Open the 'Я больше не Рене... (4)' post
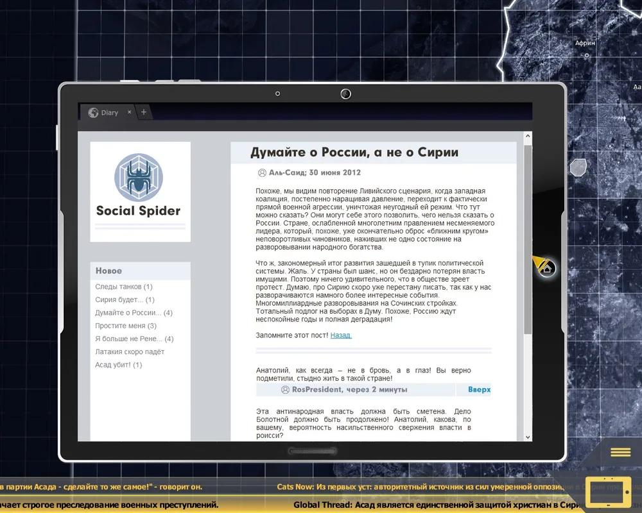 click(x=134, y=339)
